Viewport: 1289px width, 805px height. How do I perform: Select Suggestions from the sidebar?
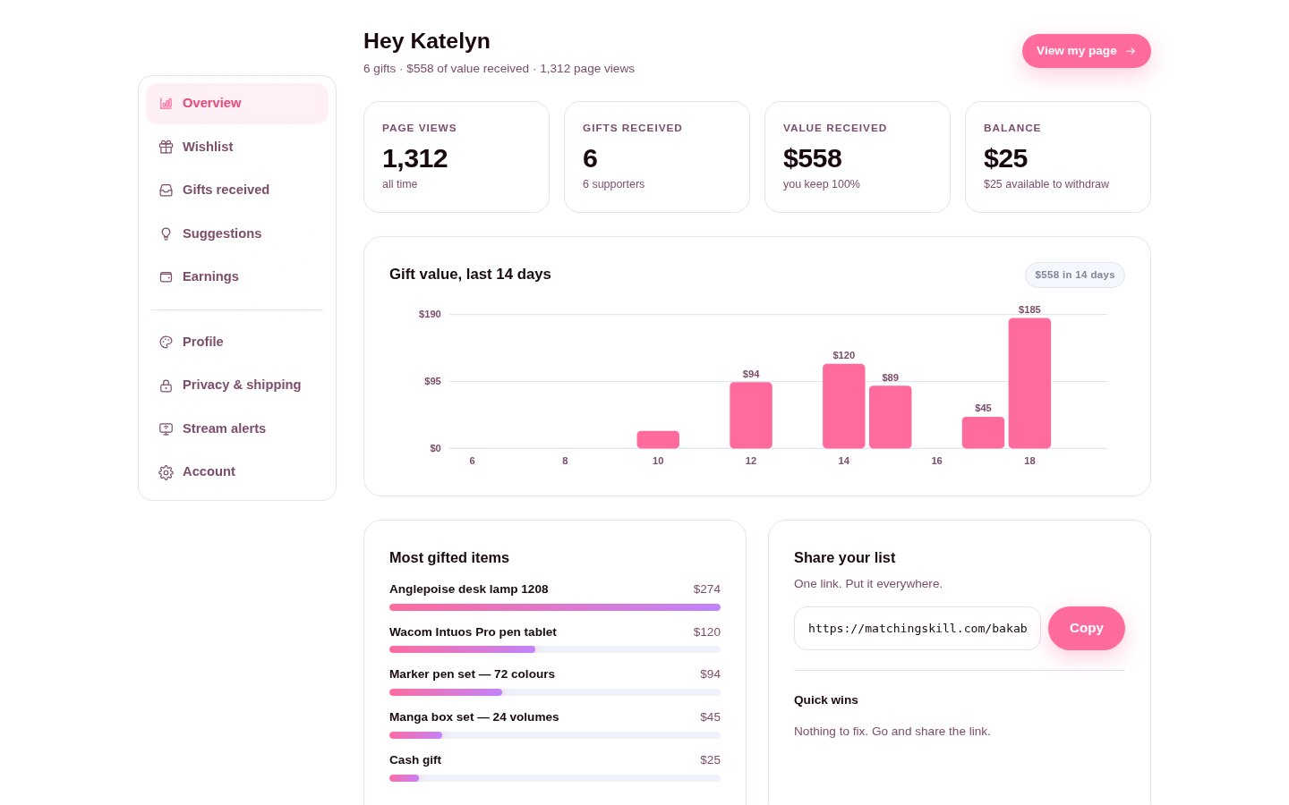click(237, 233)
